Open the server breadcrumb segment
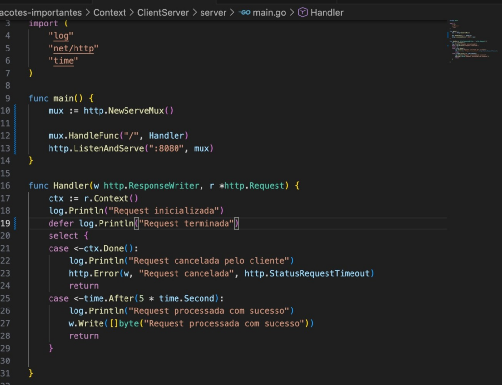The width and height of the screenshot is (502, 385). 213,12
